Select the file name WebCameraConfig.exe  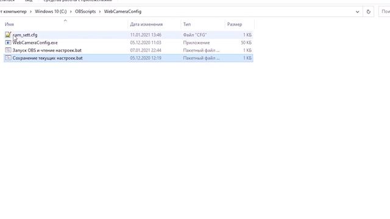(35, 43)
